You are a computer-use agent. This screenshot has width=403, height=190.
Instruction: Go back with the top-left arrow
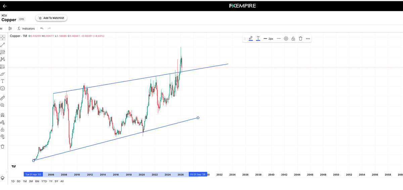5,6
